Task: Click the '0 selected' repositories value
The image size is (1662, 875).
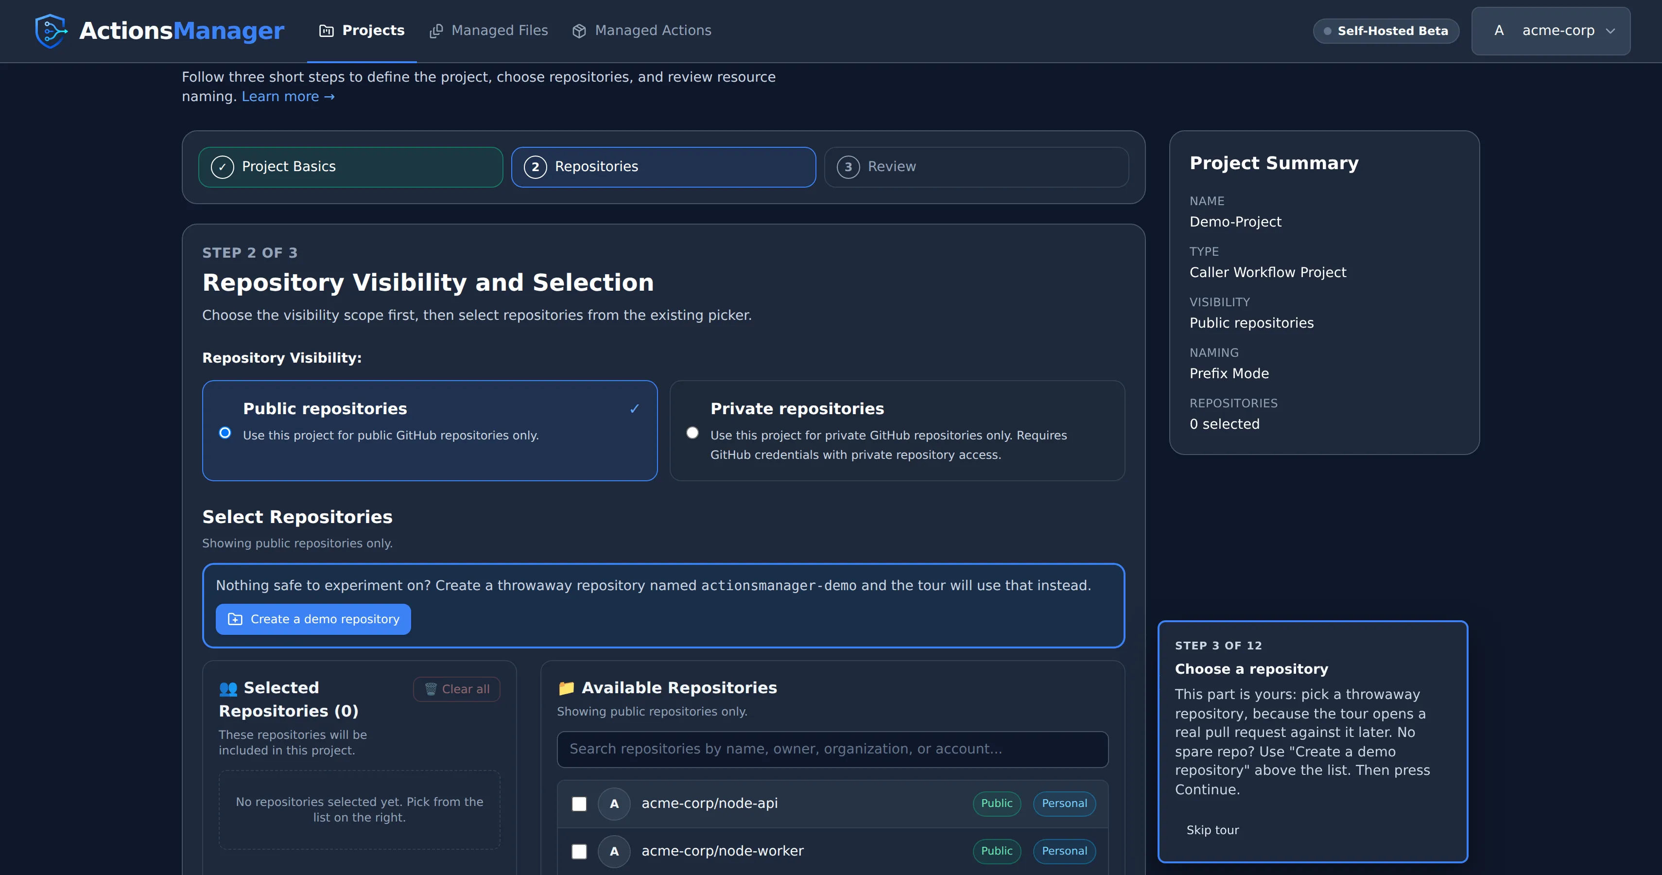Action: coord(1224,424)
